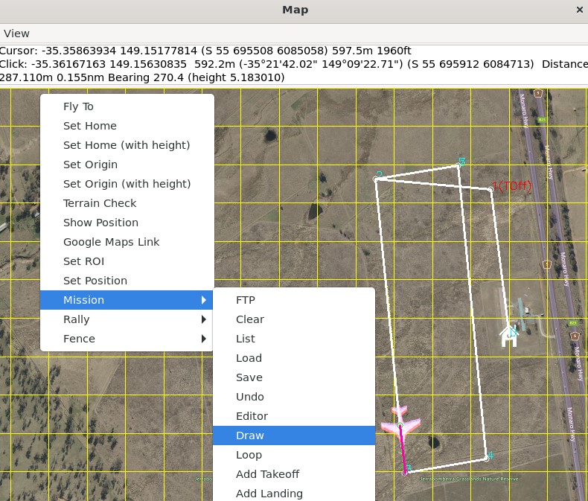Click Terrain Check menu entry
The height and width of the screenshot is (501, 588).
[100, 203]
